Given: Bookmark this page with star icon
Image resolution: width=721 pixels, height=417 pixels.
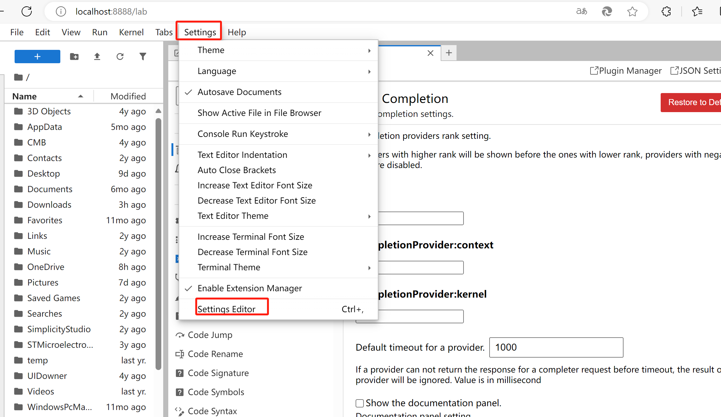Looking at the screenshot, I should 632,11.
